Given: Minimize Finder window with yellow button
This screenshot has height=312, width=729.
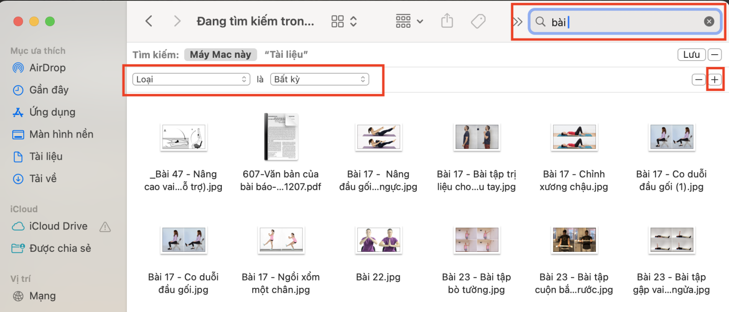Looking at the screenshot, I should [34, 21].
